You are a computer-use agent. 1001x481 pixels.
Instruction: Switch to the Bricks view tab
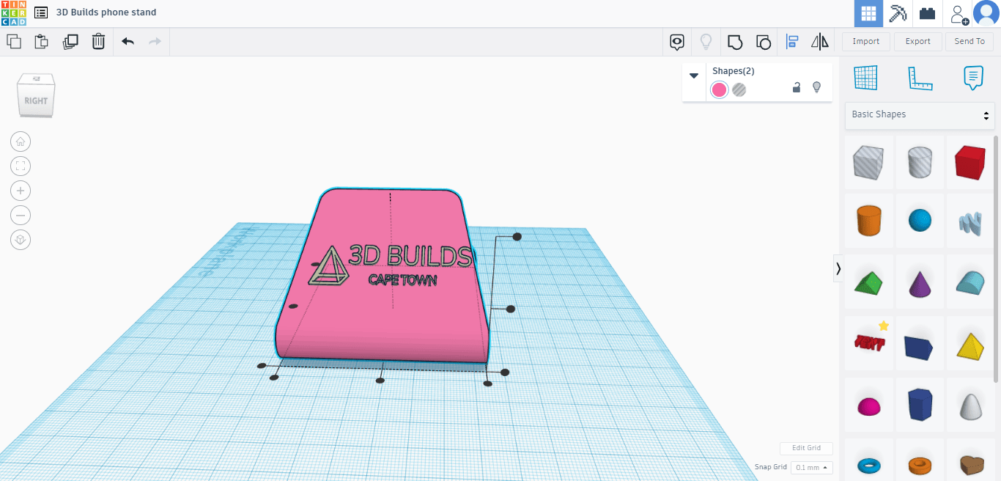(927, 14)
